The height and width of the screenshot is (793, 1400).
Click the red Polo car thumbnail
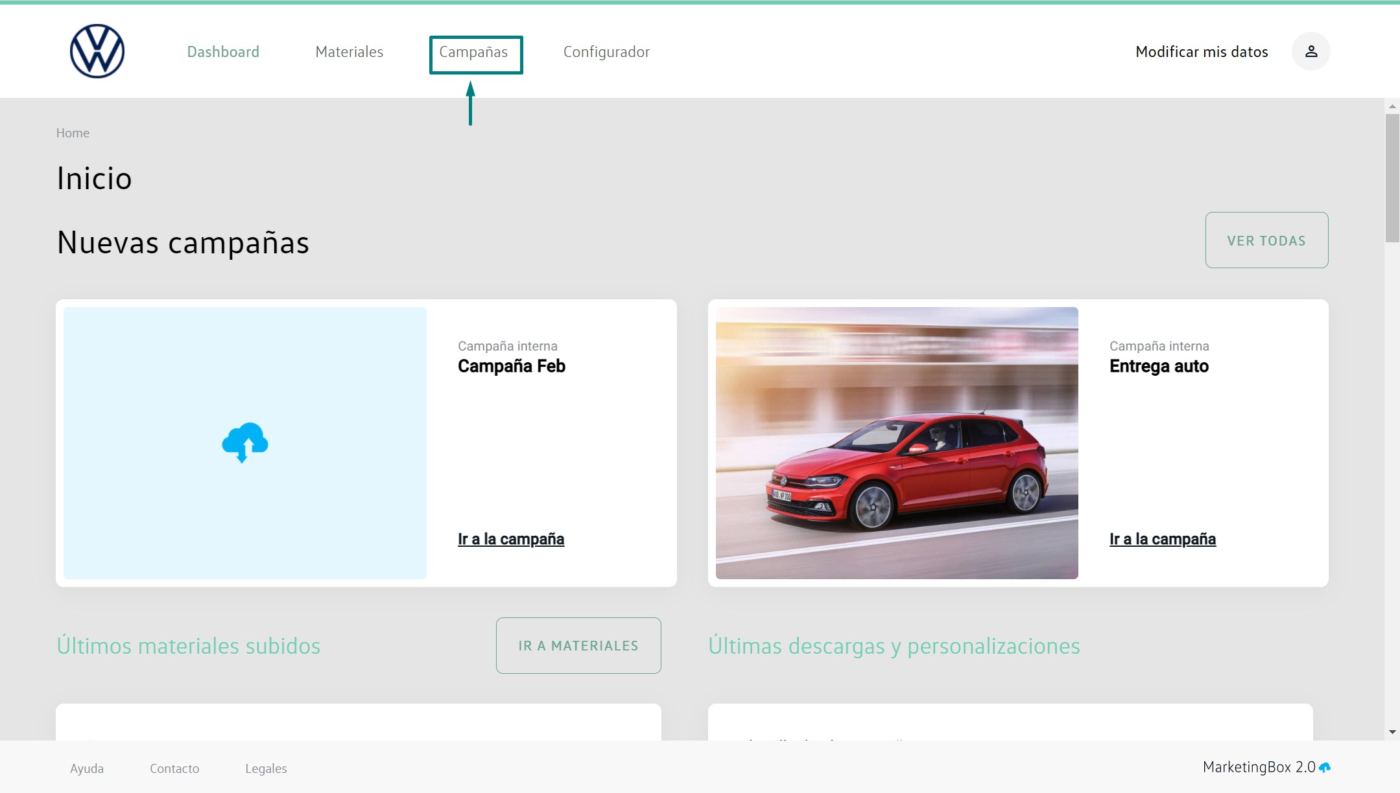(x=897, y=442)
